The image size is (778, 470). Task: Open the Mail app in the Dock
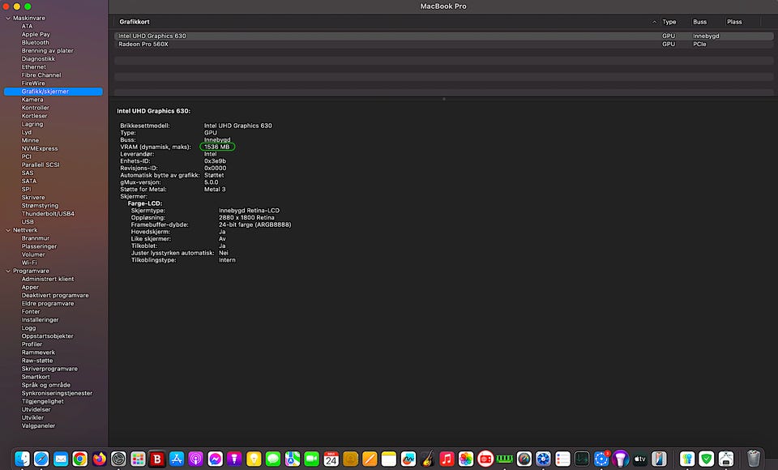point(61,459)
